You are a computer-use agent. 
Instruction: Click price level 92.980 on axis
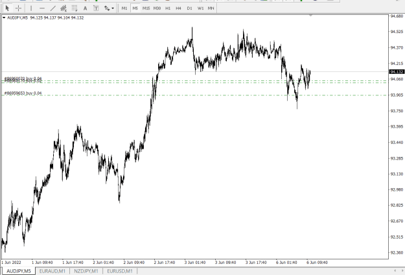tap(397, 189)
